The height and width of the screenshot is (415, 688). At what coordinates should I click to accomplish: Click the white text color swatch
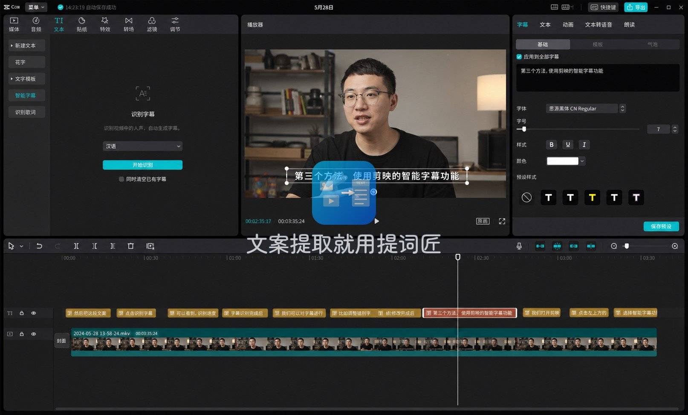(562, 161)
